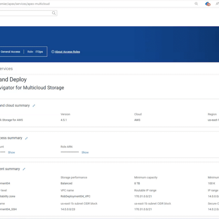The width and height of the screenshot is (219, 219).
Task: Click the browser zoom out icon
Action: [x=196, y=4]
